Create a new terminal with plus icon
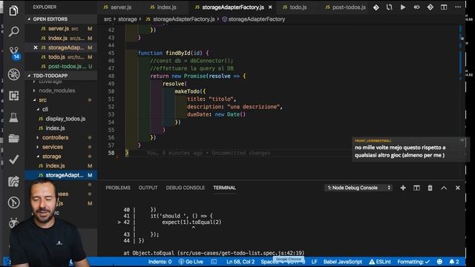This screenshot has height=267, width=475. 403,188
